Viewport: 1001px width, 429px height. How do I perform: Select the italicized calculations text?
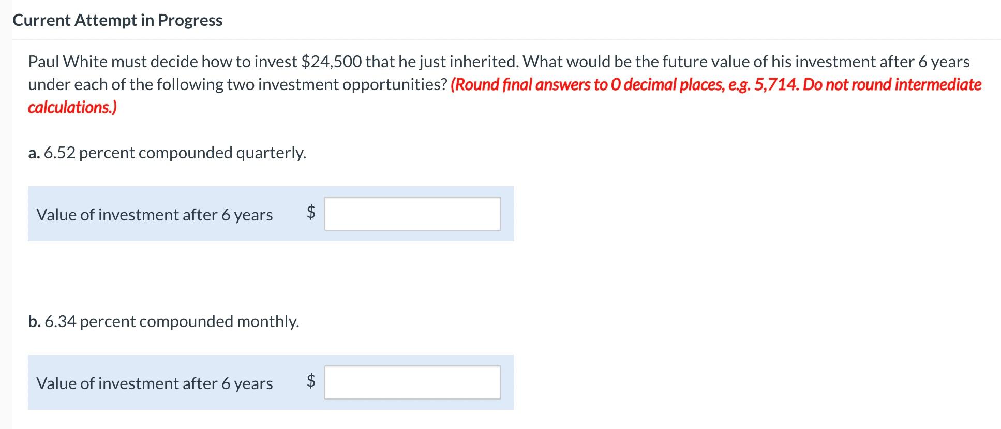click(x=72, y=107)
